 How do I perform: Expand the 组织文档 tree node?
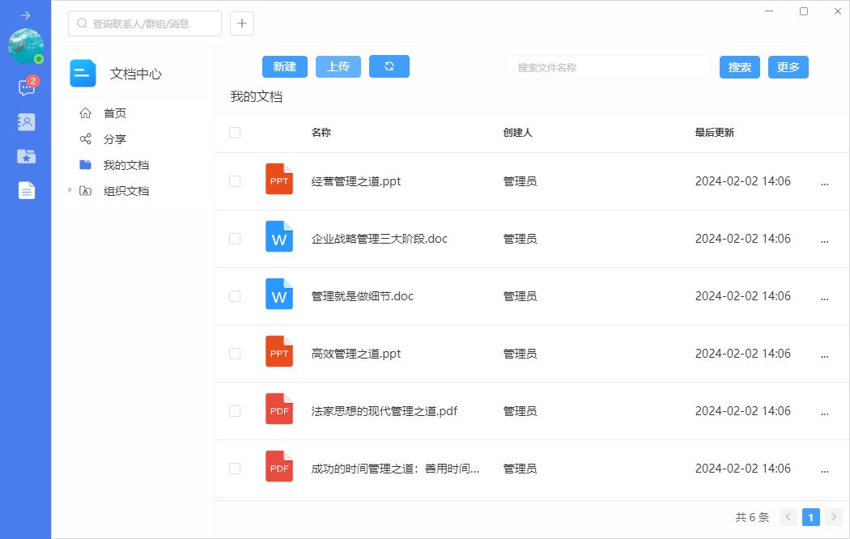(x=69, y=191)
